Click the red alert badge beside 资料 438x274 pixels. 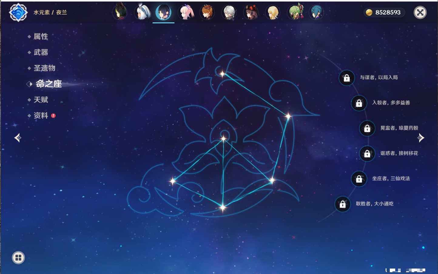pos(53,116)
